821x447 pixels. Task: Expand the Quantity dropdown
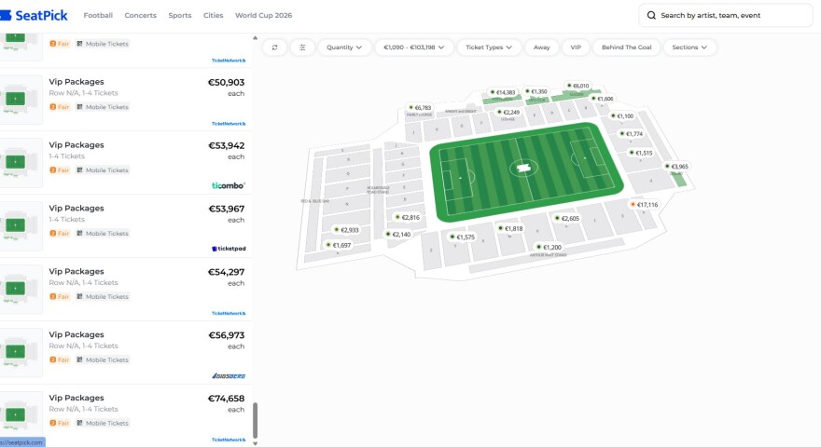point(344,47)
